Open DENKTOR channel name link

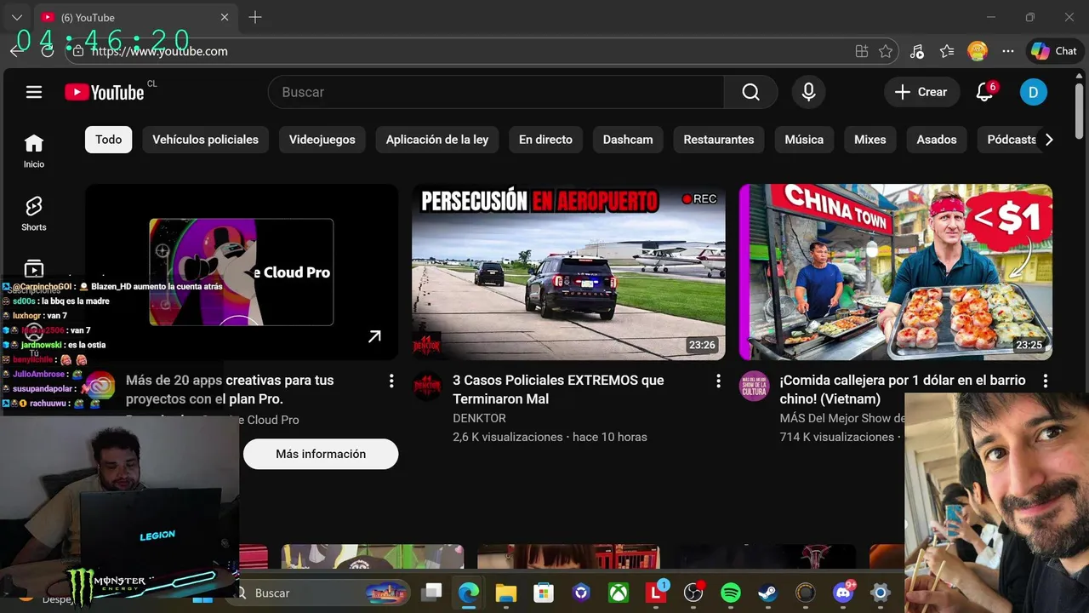point(479,418)
